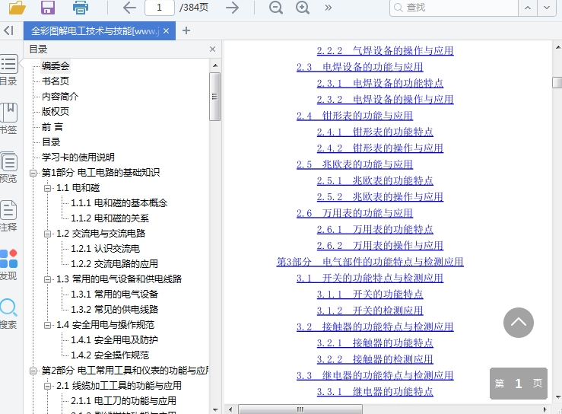The image size is (562, 414).
Task: Collapse the 2.1 线缆加工工具的功能与应用 node
Action: (47, 386)
